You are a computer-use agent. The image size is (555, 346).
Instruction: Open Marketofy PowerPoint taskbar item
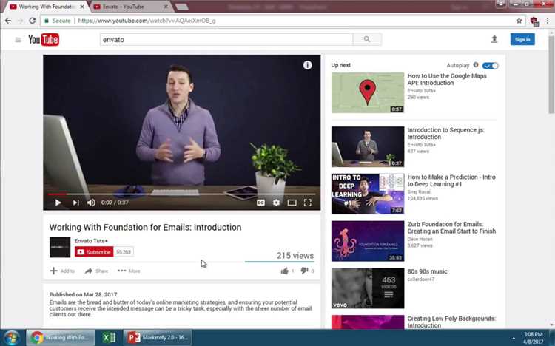158,338
